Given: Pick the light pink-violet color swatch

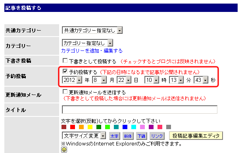Looking at the screenshot, I should [142, 127].
